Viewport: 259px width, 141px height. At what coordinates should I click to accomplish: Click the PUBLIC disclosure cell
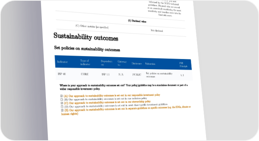click(137, 75)
